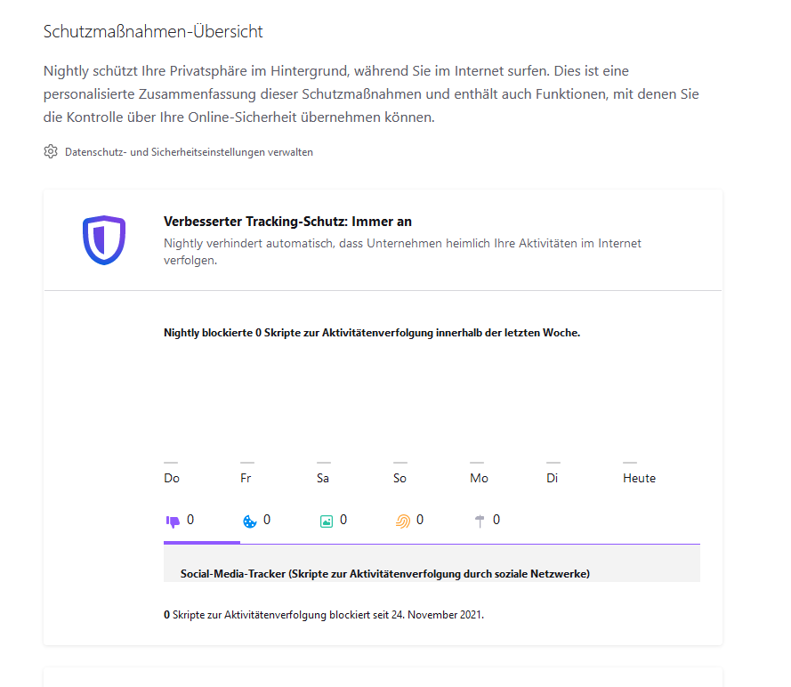Click 'Datenschutz- und Sicherheitseinstellungen verwalten' link
Image resolution: width=791 pixels, height=687 pixels.
[189, 152]
